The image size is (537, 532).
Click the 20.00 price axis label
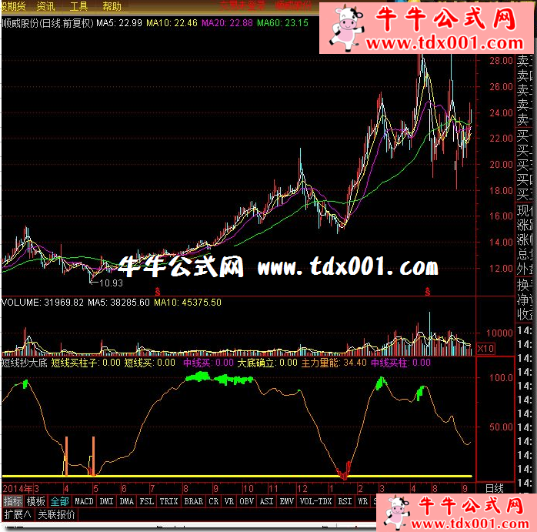[501, 165]
